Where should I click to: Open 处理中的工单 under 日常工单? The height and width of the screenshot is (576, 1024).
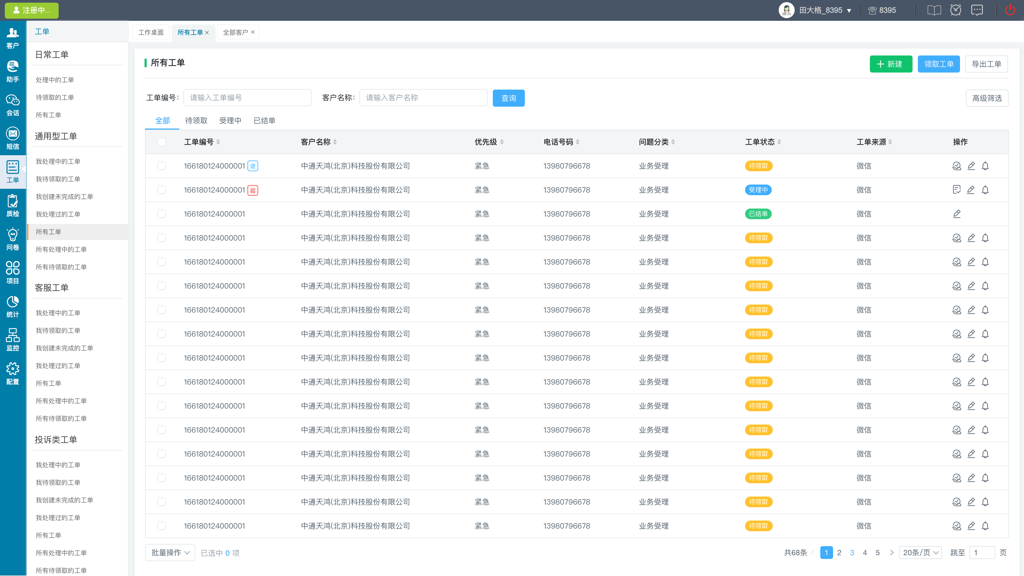55,80
